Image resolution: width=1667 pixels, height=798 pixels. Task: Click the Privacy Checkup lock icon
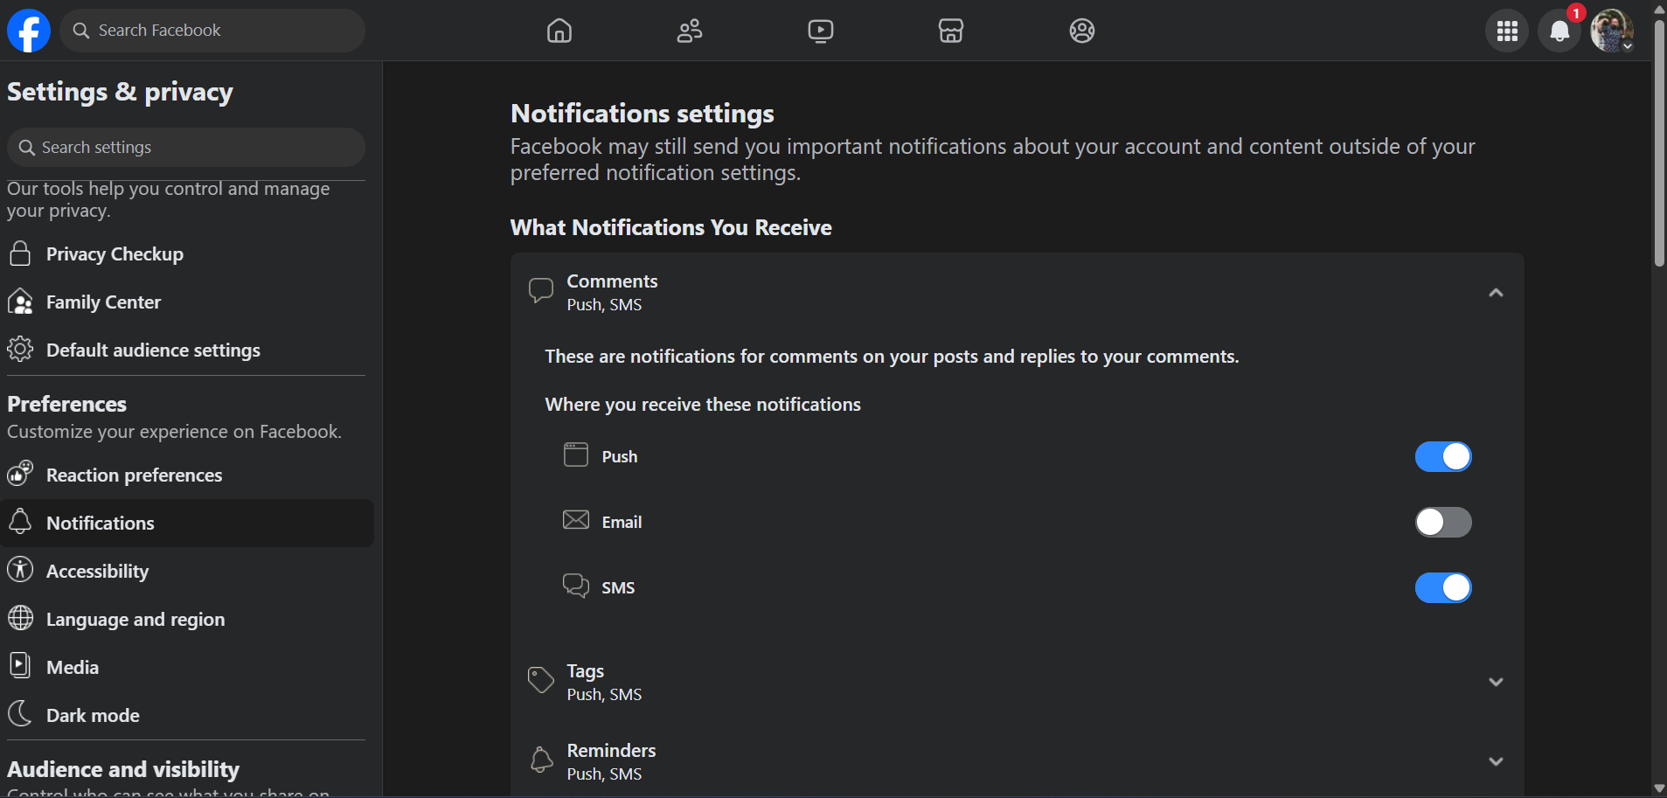coord(20,253)
